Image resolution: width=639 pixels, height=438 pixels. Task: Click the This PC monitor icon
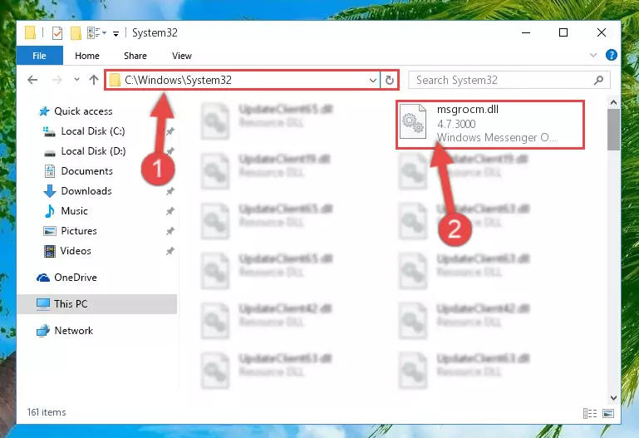42,304
